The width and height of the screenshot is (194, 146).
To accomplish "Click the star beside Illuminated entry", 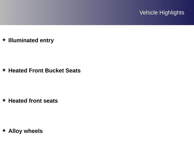I will click(4, 40).
